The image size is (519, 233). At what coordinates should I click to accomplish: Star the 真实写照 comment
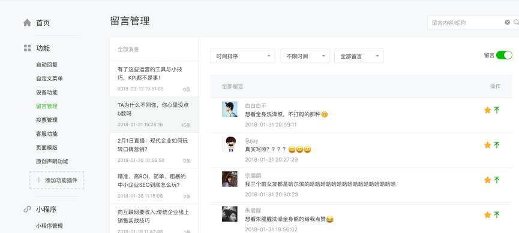(x=487, y=145)
